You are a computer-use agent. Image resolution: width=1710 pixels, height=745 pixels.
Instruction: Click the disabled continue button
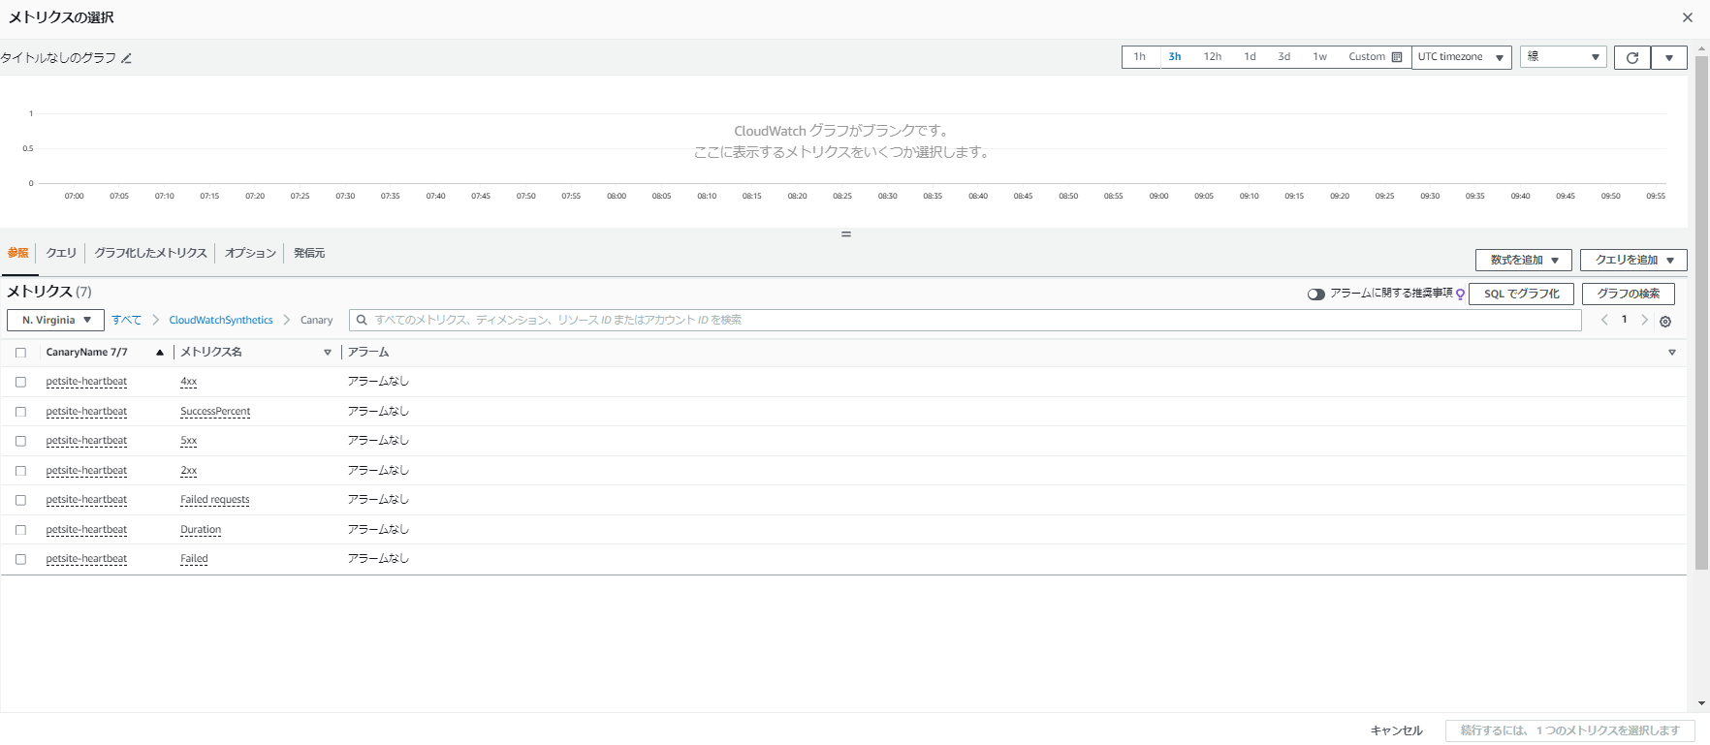coord(1569,730)
